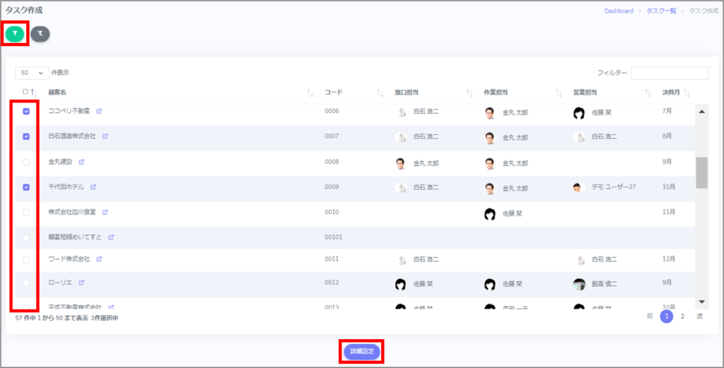Screen dimensions: 724x368
Task: Navigate to タスク一覧 breadcrumb item
Action: [x=660, y=11]
